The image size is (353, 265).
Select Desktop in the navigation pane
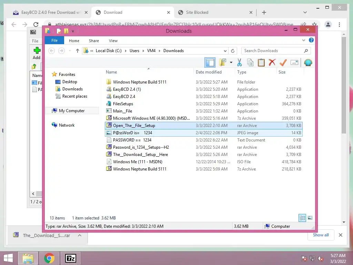click(x=70, y=81)
